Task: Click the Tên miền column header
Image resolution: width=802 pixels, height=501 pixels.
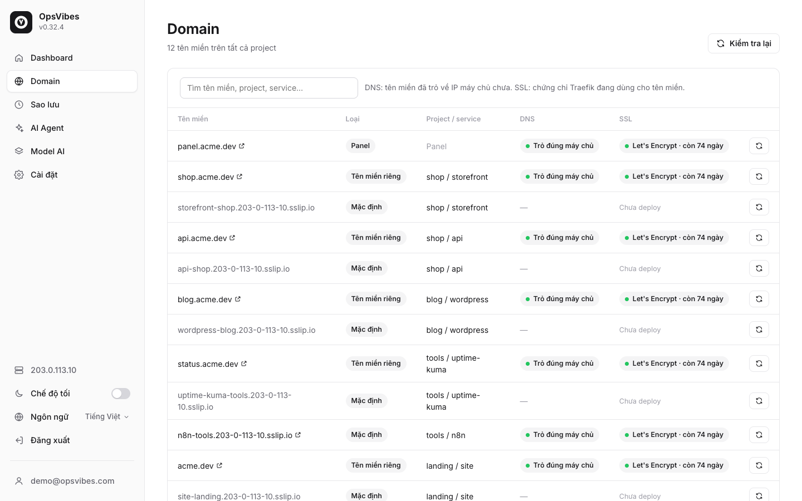Action: pyautogui.click(x=193, y=119)
